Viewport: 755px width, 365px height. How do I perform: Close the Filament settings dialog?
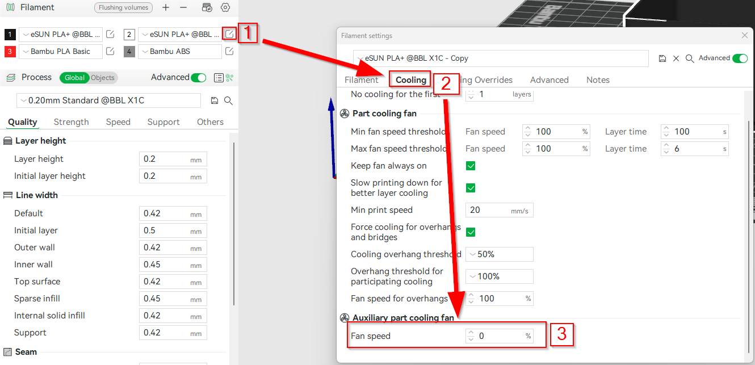click(745, 35)
